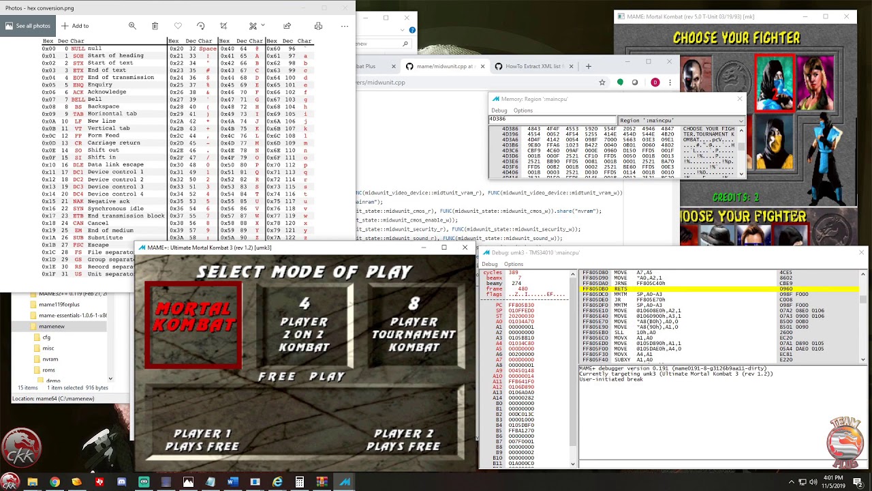The height and width of the screenshot is (491, 872).
Task: Select the Sub-Zero fighter portrait in MAME
Action: click(774, 83)
